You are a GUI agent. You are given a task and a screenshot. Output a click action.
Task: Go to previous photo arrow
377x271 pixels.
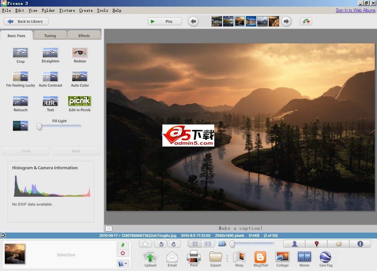pyautogui.click(x=193, y=21)
